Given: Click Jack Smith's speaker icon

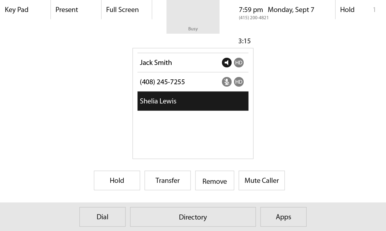Looking at the screenshot, I should pyautogui.click(x=227, y=63).
